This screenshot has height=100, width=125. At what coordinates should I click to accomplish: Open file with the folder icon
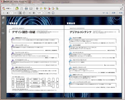[17, 9]
